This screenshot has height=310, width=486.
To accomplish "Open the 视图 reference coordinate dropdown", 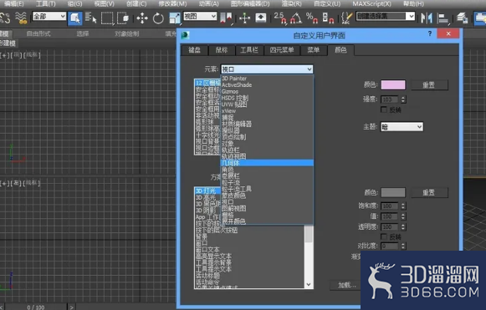I will [x=200, y=16].
